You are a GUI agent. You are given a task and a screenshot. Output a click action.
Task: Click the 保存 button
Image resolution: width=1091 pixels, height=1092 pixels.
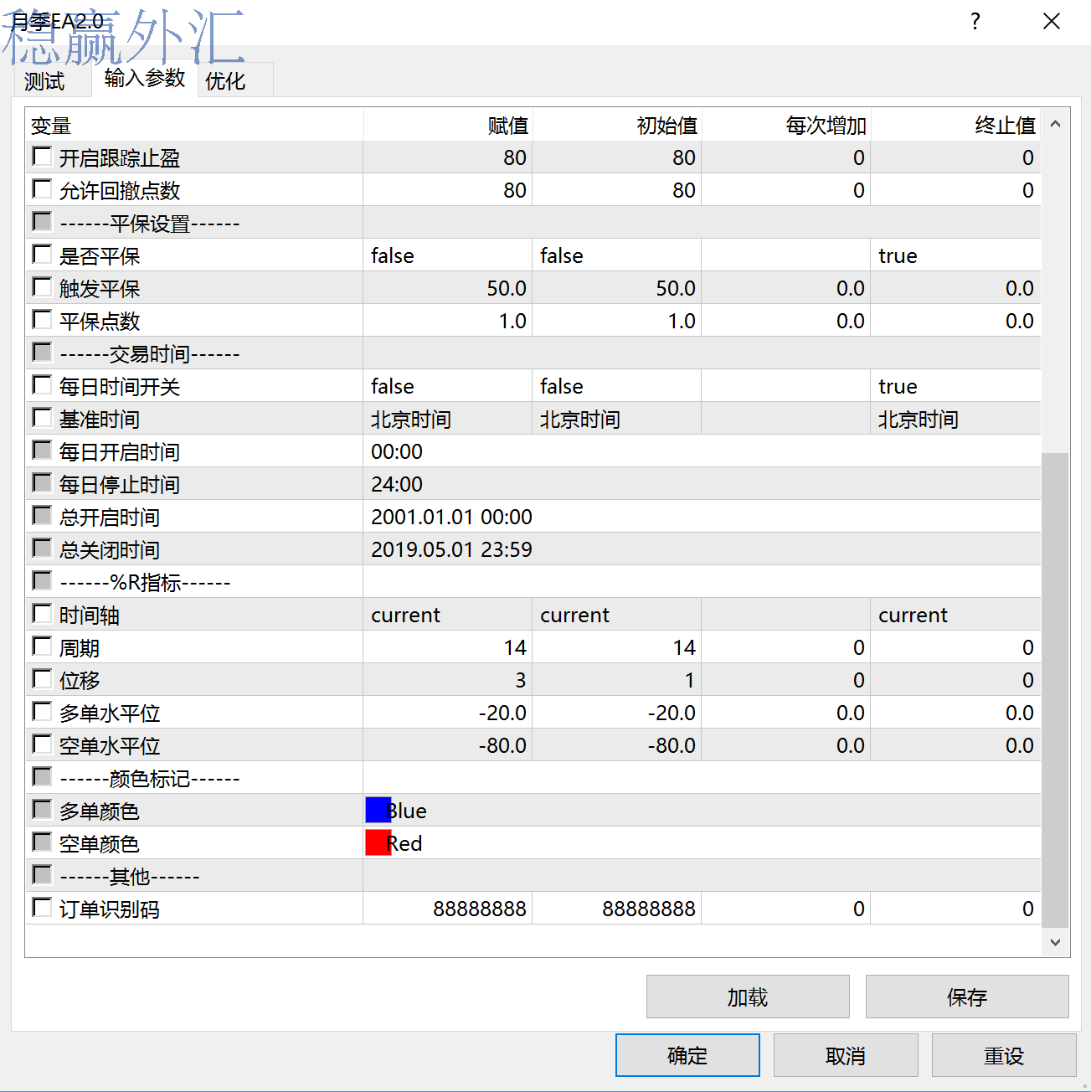pos(967,997)
